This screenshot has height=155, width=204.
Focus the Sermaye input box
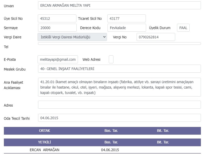(57, 28)
